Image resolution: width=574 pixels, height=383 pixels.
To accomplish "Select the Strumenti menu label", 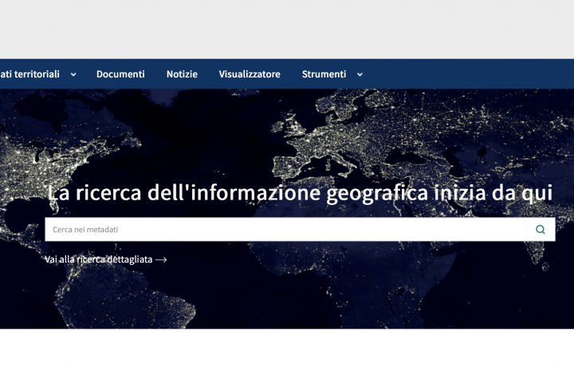I will (324, 74).
